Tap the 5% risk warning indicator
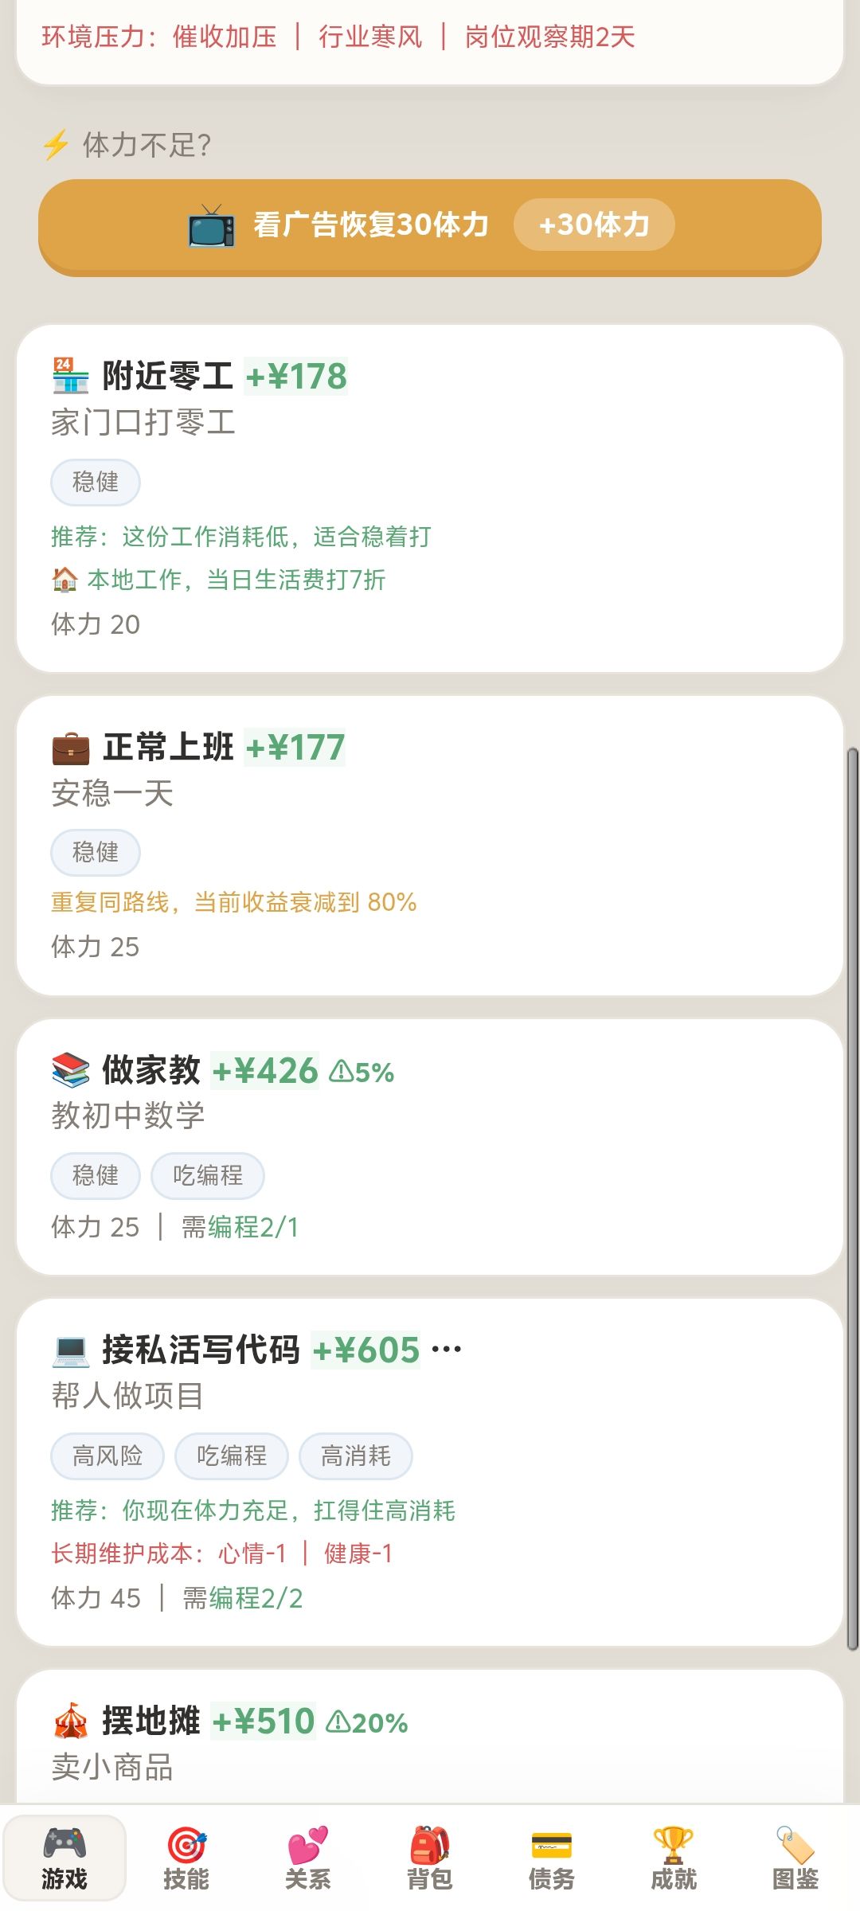 pos(362,1072)
